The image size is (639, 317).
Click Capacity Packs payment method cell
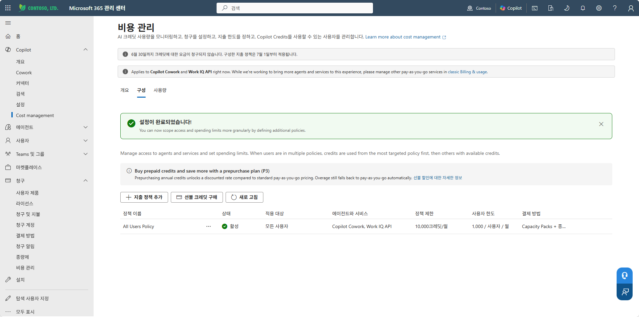(544, 226)
